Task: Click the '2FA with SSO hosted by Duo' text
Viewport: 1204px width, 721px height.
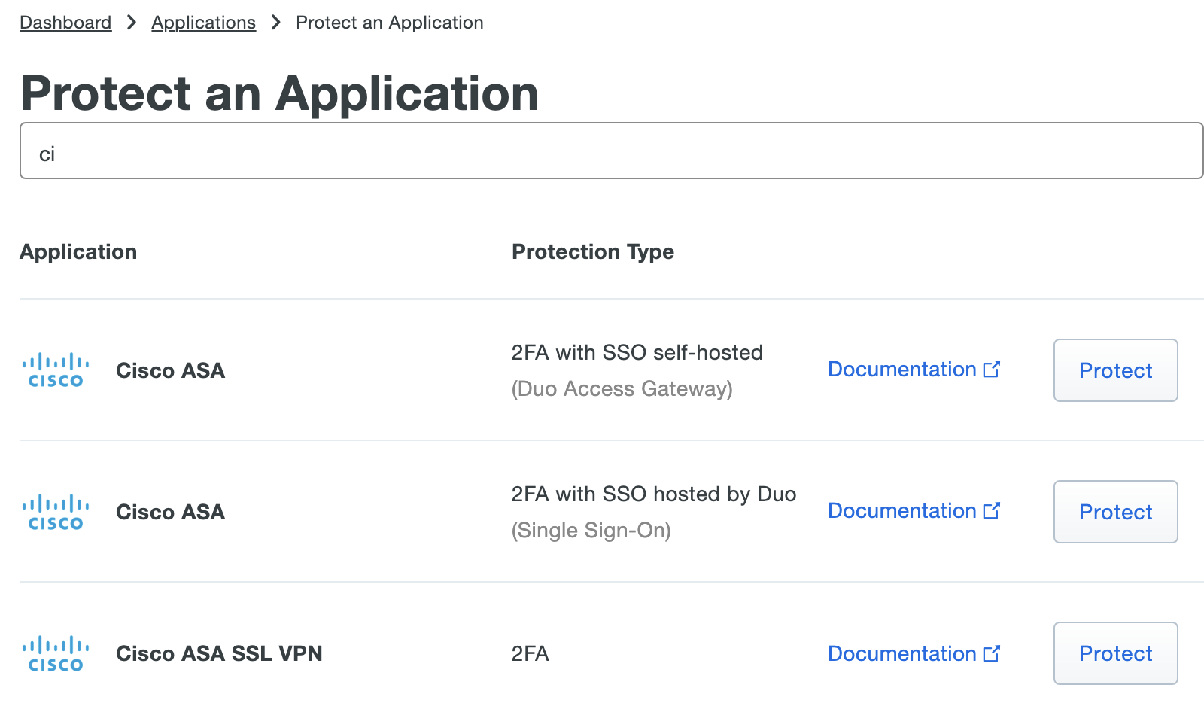Action: pyautogui.click(x=654, y=494)
